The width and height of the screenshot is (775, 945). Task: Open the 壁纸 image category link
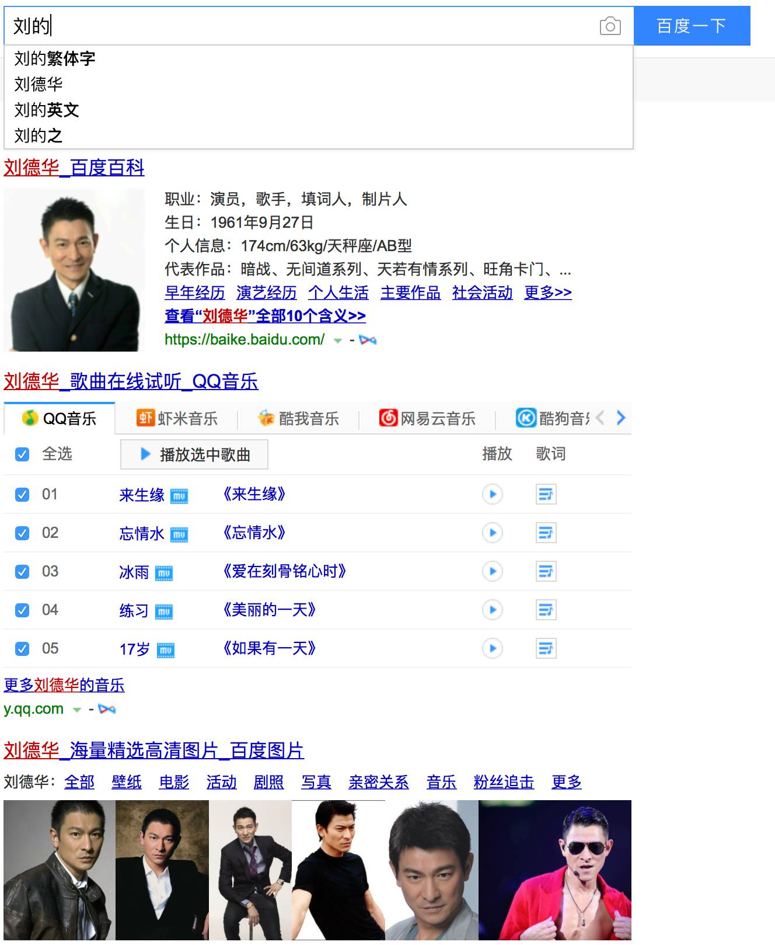pos(127,782)
